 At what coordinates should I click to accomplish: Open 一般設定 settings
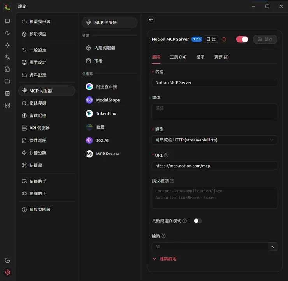click(47, 50)
